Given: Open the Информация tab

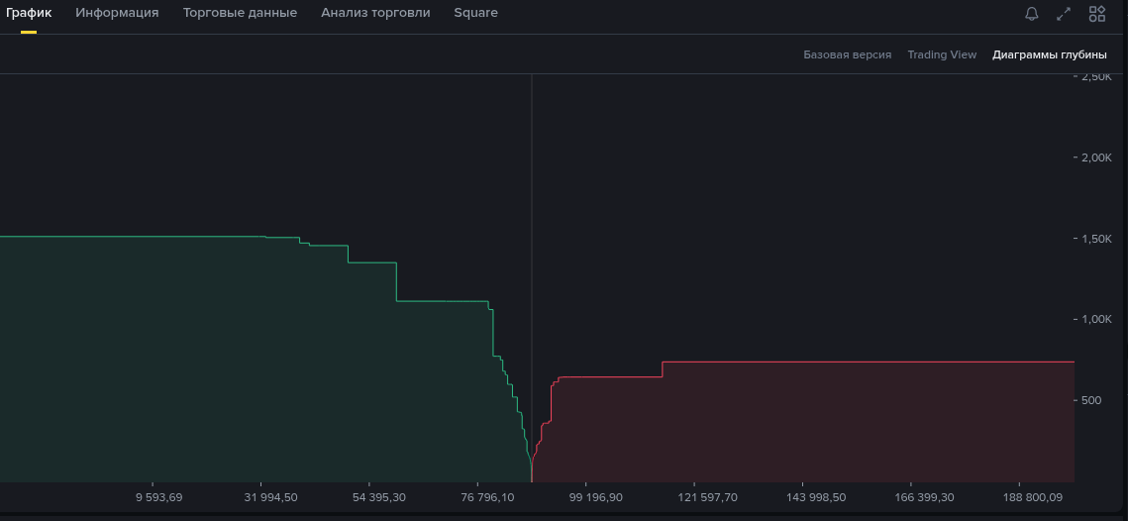Looking at the screenshot, I should (117, 13).
